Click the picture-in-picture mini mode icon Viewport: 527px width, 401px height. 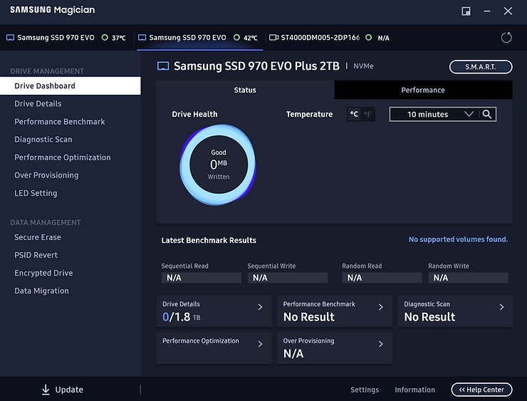pos(466,11)
